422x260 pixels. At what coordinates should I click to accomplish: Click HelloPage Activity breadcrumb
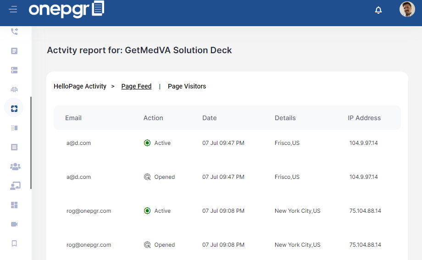pos(80,86)
